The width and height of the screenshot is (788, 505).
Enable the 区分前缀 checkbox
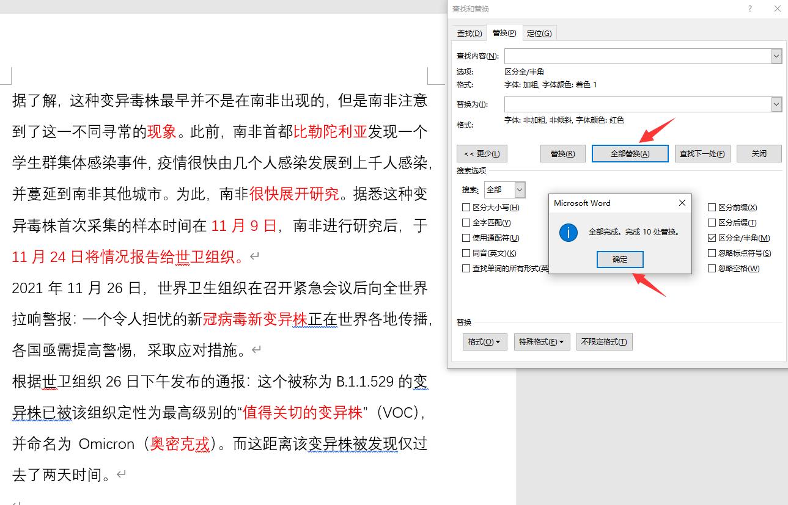(x=712, y=207)
